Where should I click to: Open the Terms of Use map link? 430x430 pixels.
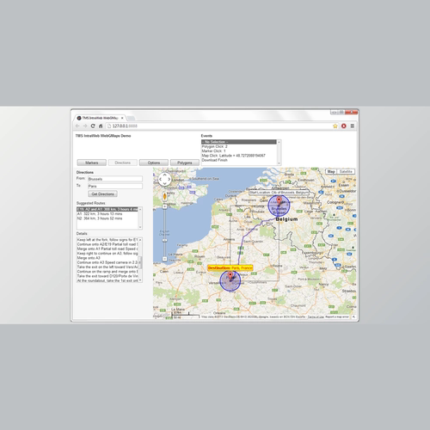(316, 317)
